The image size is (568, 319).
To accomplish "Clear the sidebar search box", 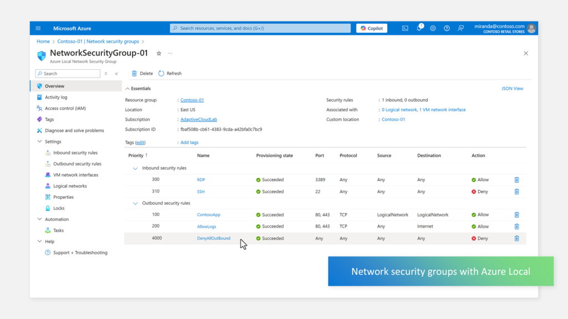I will (106, 74).
